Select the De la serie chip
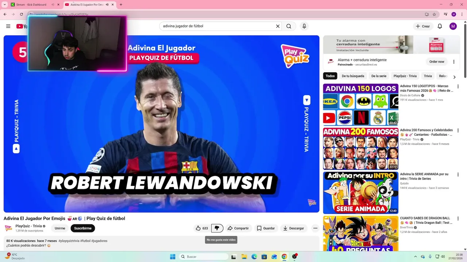Screen dimensions: 467x262 coord(379,76)
